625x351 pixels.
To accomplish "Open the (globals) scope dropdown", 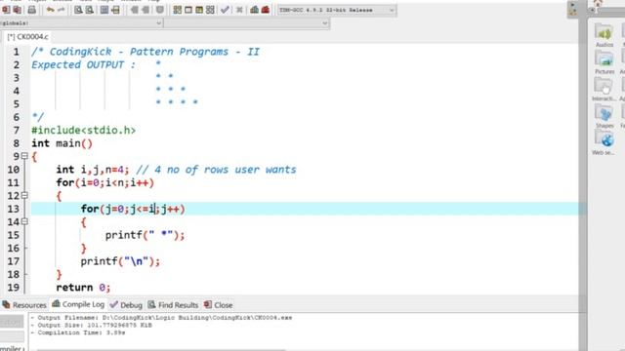I will click(x=81, y=23).
